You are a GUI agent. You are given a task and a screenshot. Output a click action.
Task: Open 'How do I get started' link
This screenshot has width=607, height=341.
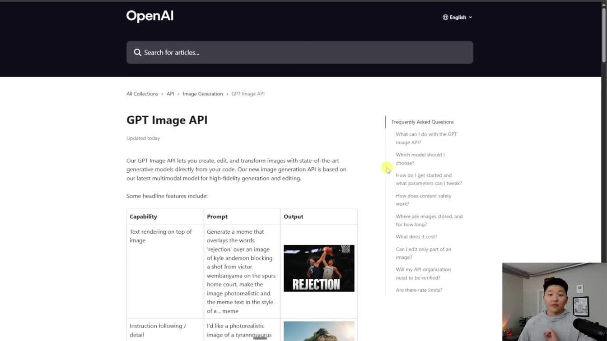[429, 179]
